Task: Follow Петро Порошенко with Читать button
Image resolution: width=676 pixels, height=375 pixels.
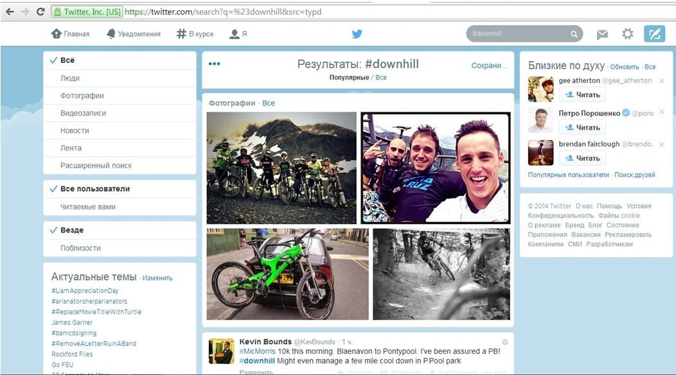Action: (582, 127)
